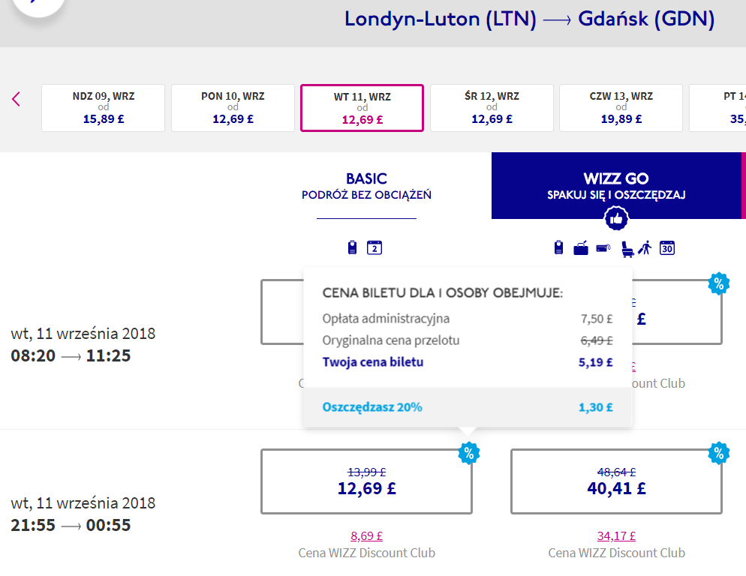Open the 34,17 £ Discount Club price link

coord(616,536)
